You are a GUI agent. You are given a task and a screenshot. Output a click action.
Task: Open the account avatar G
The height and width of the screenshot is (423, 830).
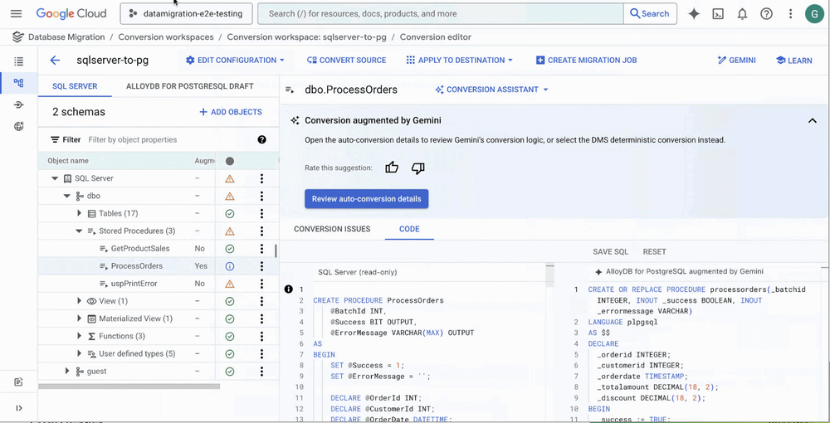pyautogui.click(x=814, y=14)
